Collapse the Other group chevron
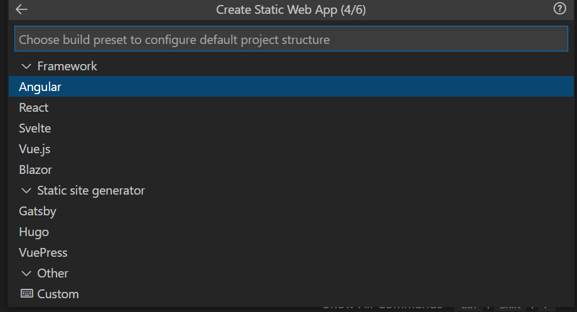Screen dimensions: 577x312 coord(26,273)
